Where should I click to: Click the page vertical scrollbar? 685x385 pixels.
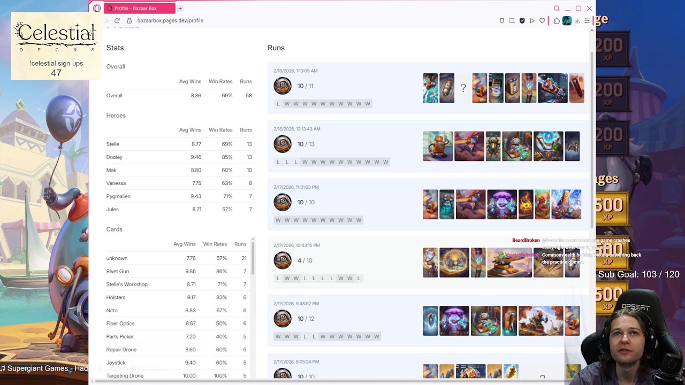592,139
